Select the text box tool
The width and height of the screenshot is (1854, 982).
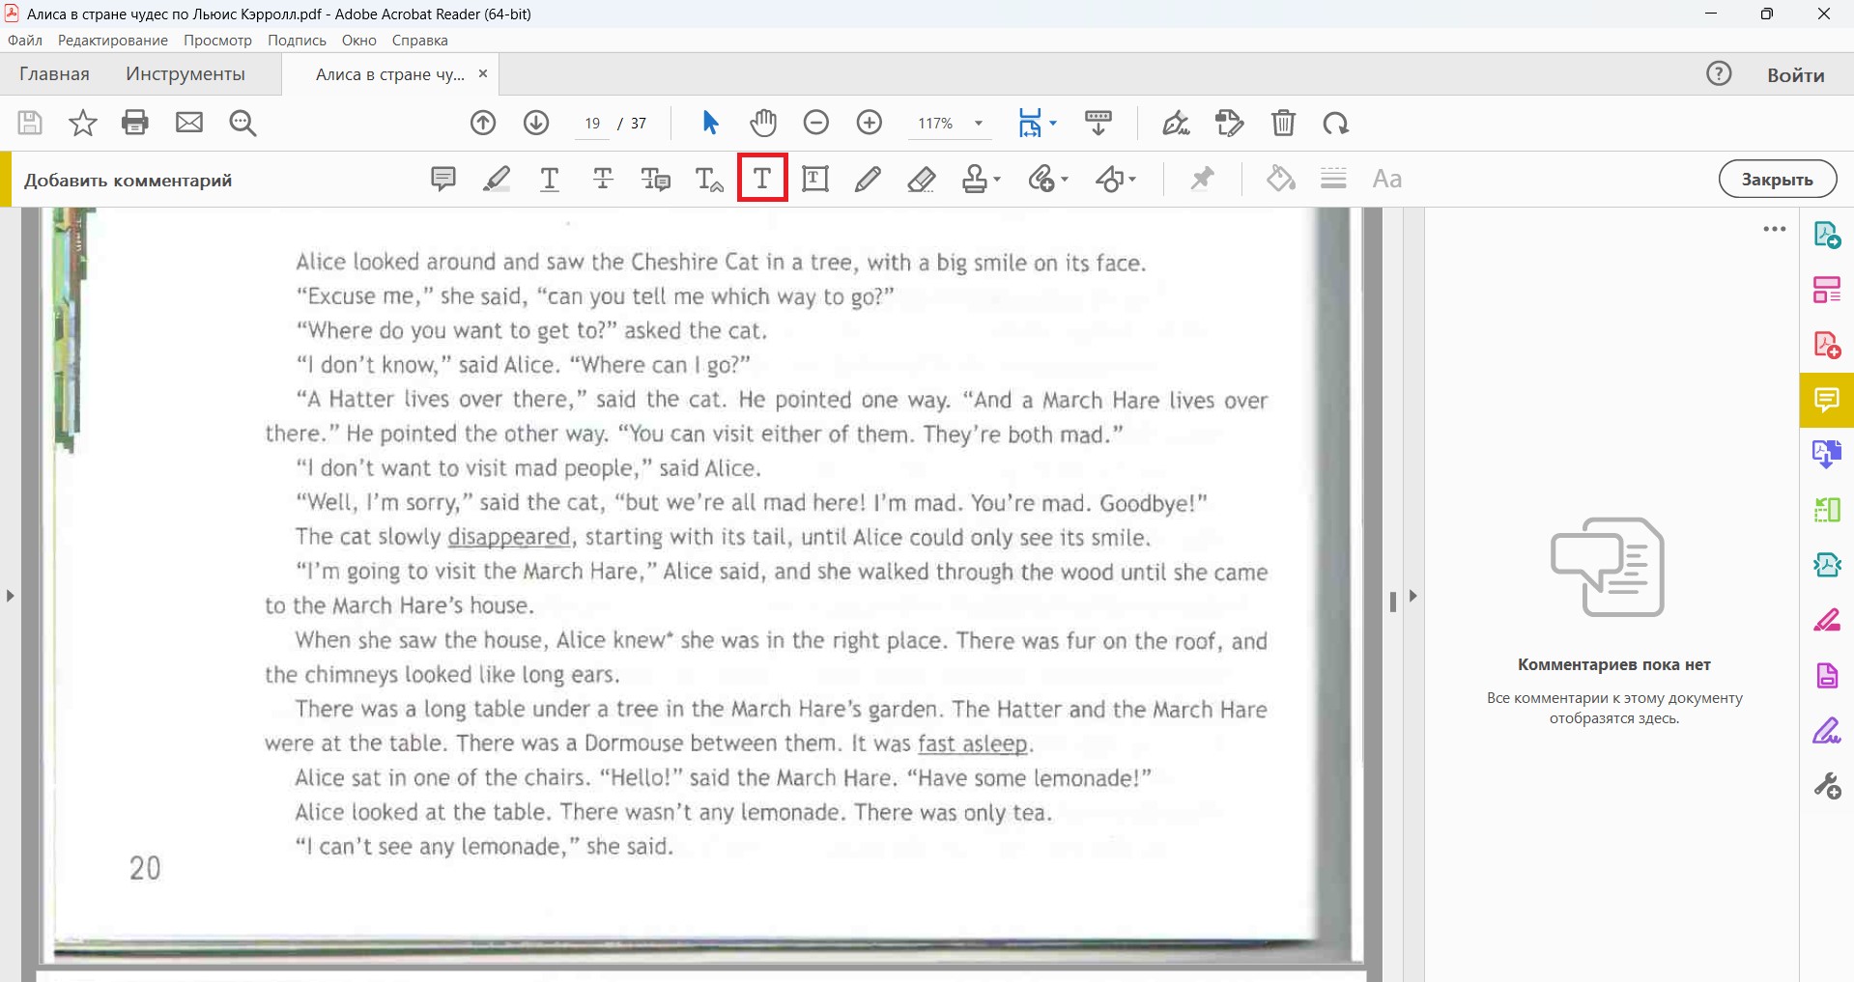(815, 179)
